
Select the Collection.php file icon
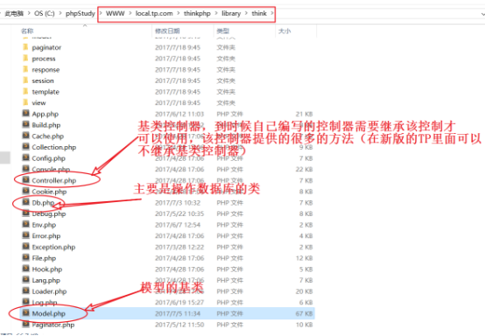pos(26,147)
